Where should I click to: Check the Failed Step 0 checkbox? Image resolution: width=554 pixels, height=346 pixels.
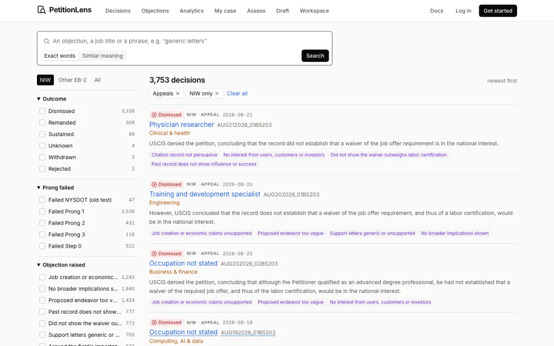(x=42, y=246)
